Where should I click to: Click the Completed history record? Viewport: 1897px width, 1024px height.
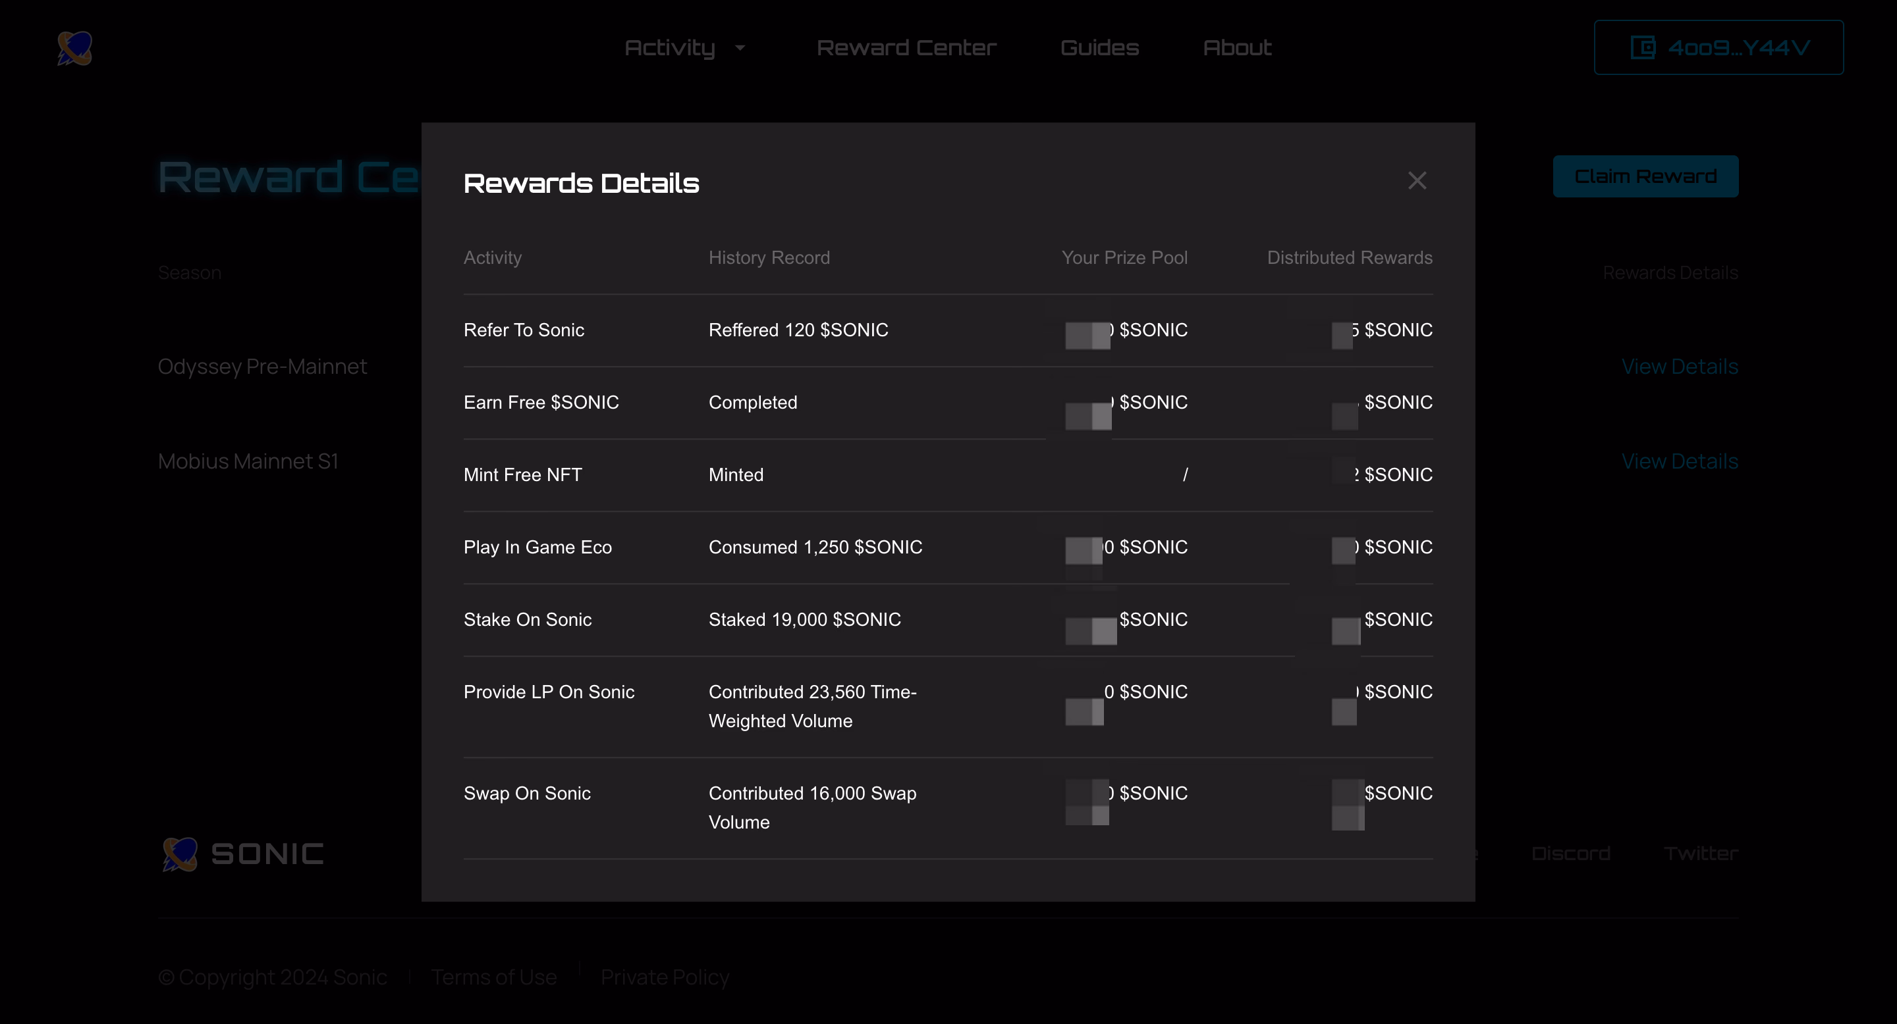click(x=753, y=402)
